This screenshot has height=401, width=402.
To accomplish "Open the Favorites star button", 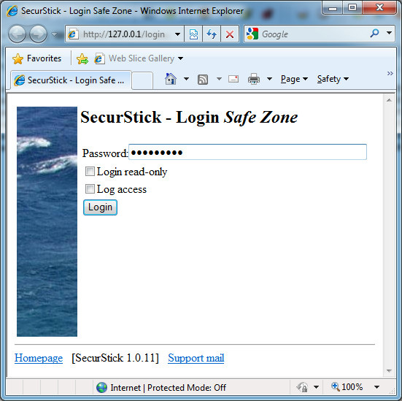I will click(x=36, y=58).
